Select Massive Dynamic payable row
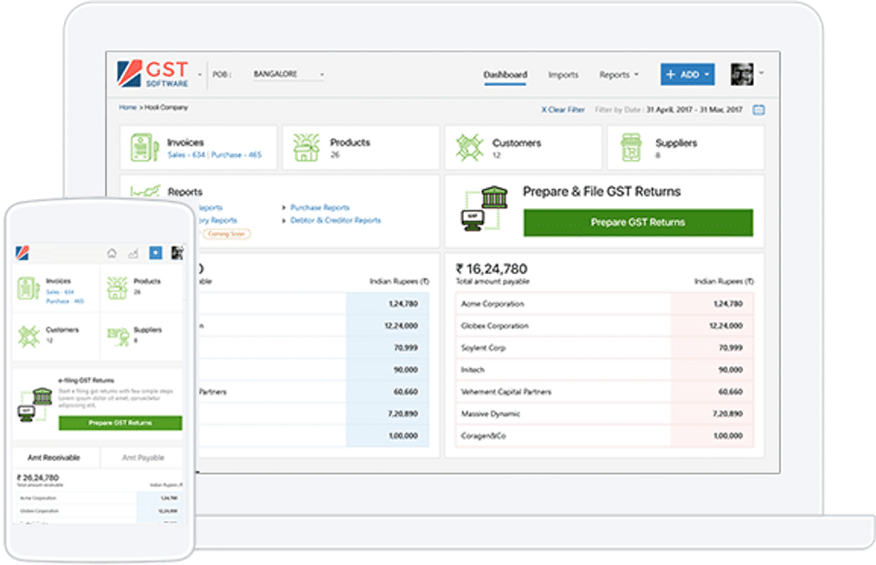 point(604,413)
